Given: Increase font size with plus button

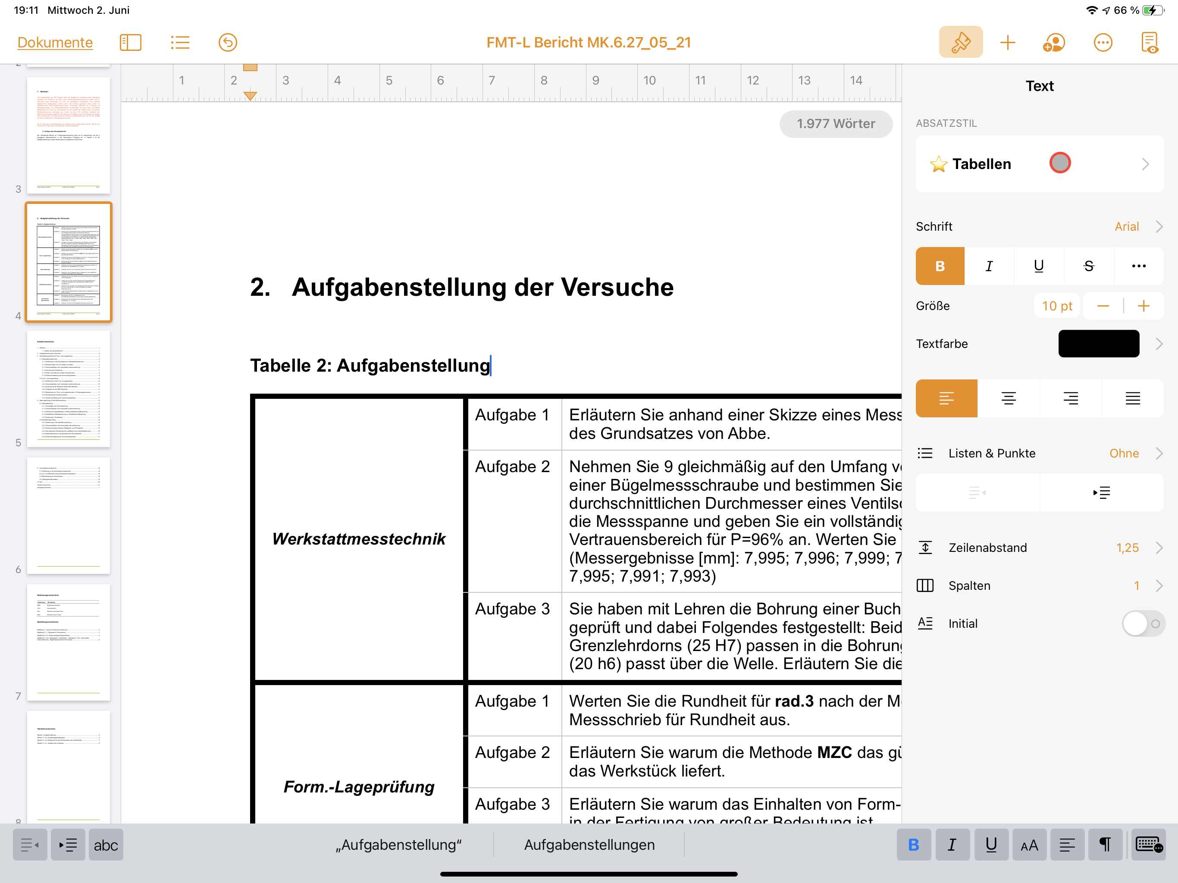Looking at the screenshot, I should click(x=1144, y=306).
